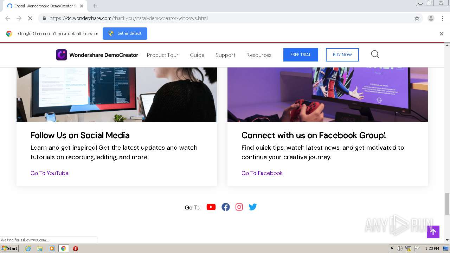
Task: Launch Internet Explorer from the taskbar
Action: point(28,248)
